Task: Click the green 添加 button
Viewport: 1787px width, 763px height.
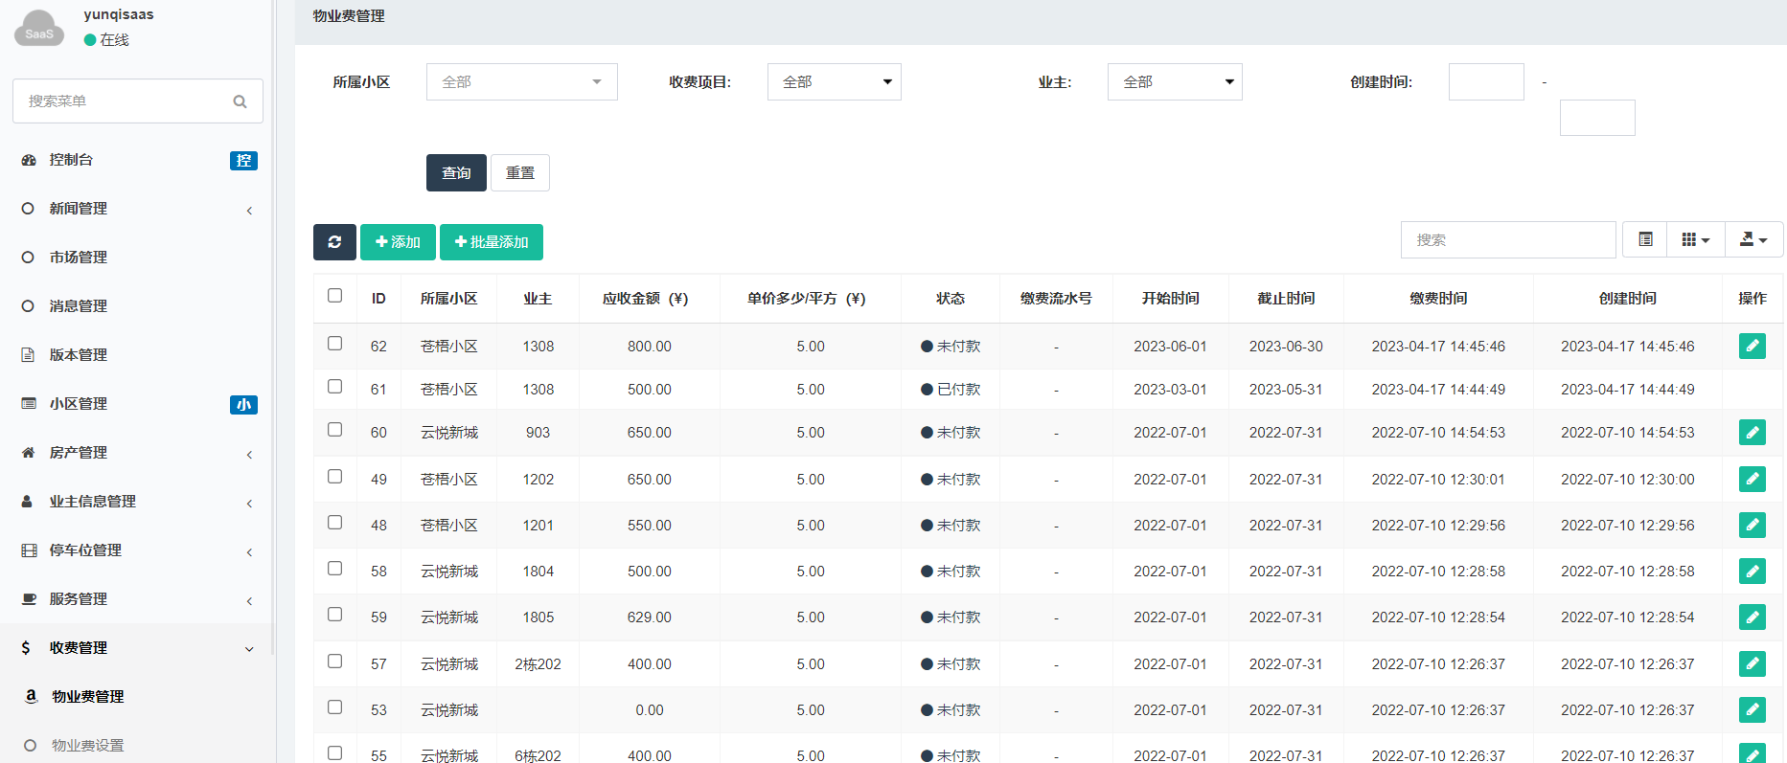Action: [398, 242]
